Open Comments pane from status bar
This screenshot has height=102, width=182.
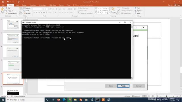tap(136, 96)
